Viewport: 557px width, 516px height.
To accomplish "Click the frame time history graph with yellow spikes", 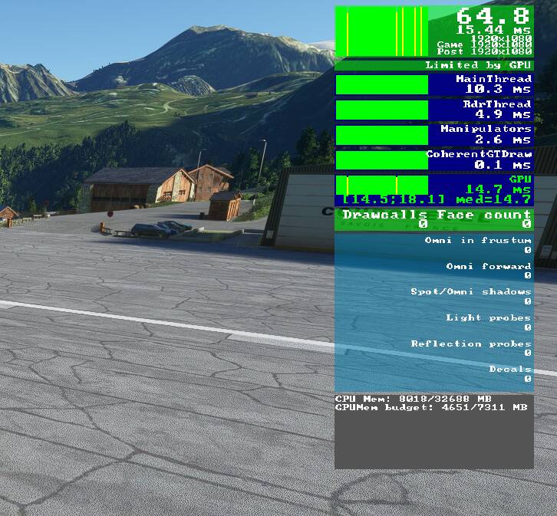I will [x=382, y=31].
